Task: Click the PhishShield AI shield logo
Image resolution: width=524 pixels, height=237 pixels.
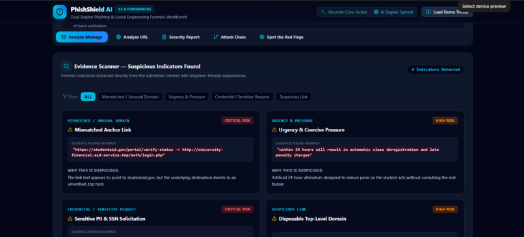Action: [59, 12]
